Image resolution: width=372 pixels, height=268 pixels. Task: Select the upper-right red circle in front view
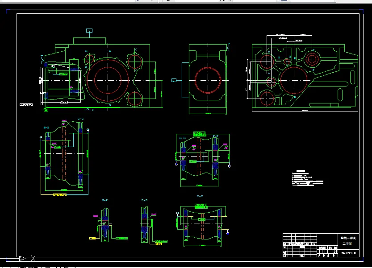(135, 62)
